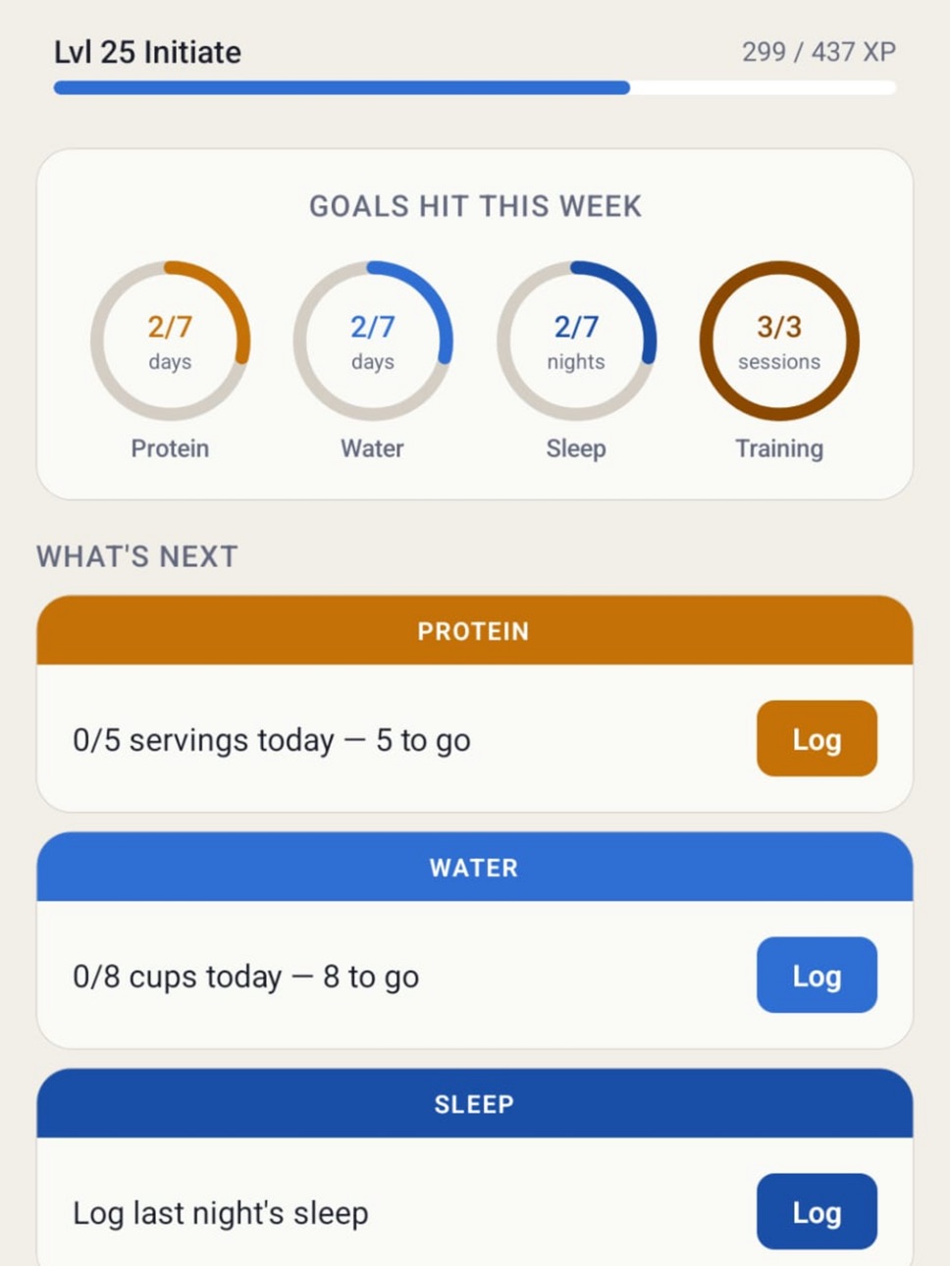Tap the Sleep progress ring

[576, 341]
